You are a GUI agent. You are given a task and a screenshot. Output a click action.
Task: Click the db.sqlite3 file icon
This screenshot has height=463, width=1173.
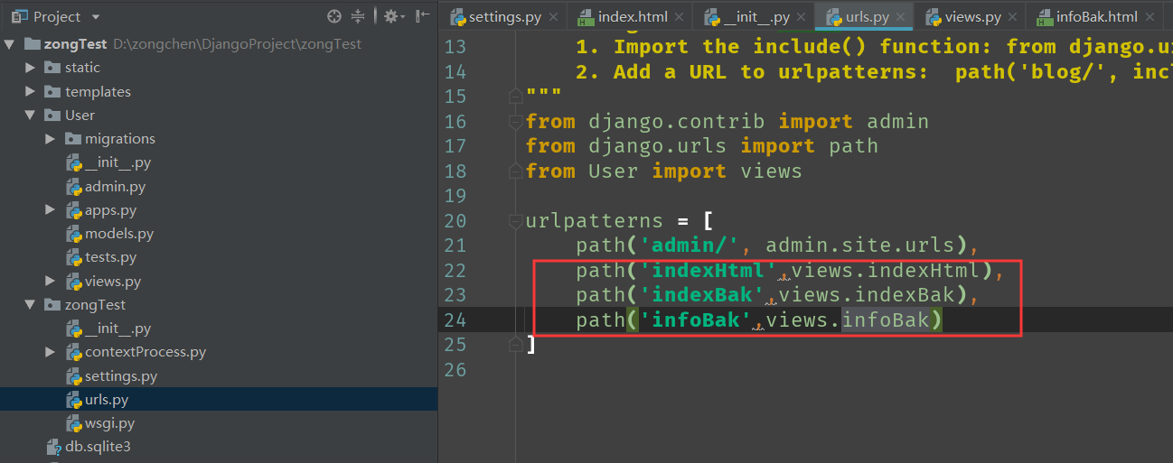[54, 447]
